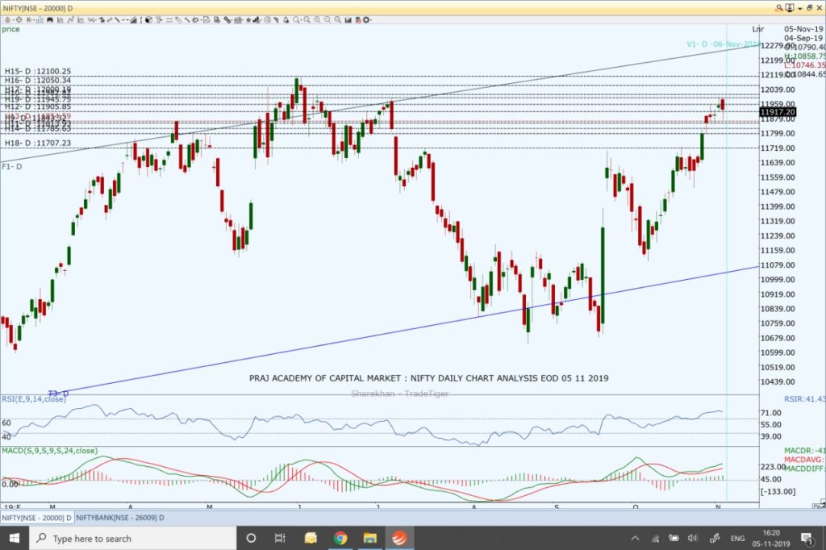This screenshot has width=826, height=550.
Task: Click the black bar chart toolbar icon
Action: click(348, 20)
